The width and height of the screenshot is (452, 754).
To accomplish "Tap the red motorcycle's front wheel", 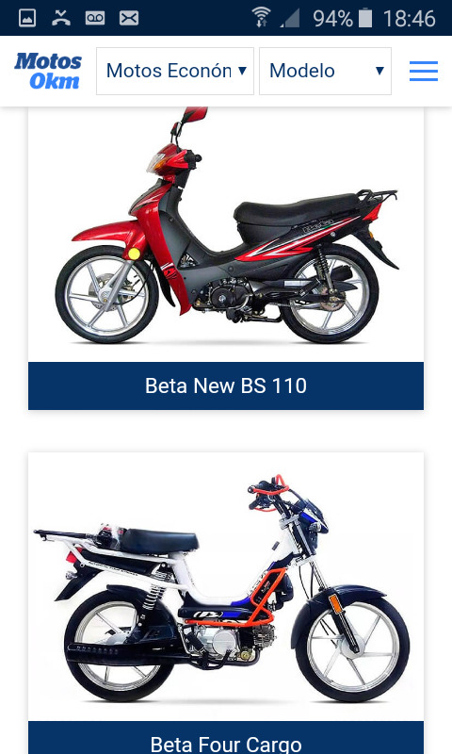I will pyautogui.click(x=106, y=294).
